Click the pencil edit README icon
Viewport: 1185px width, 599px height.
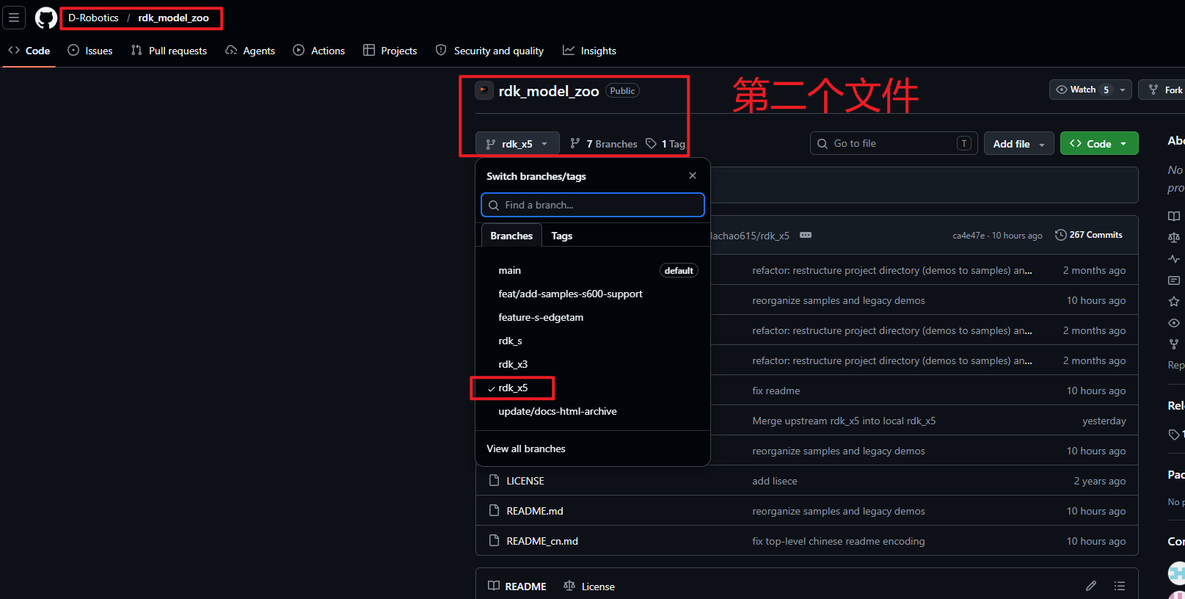1091,586
